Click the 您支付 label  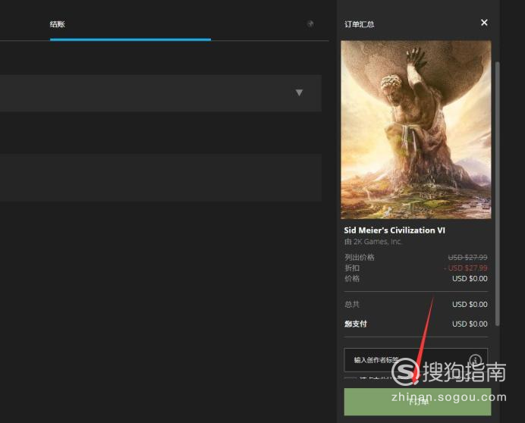coord(356,324)
